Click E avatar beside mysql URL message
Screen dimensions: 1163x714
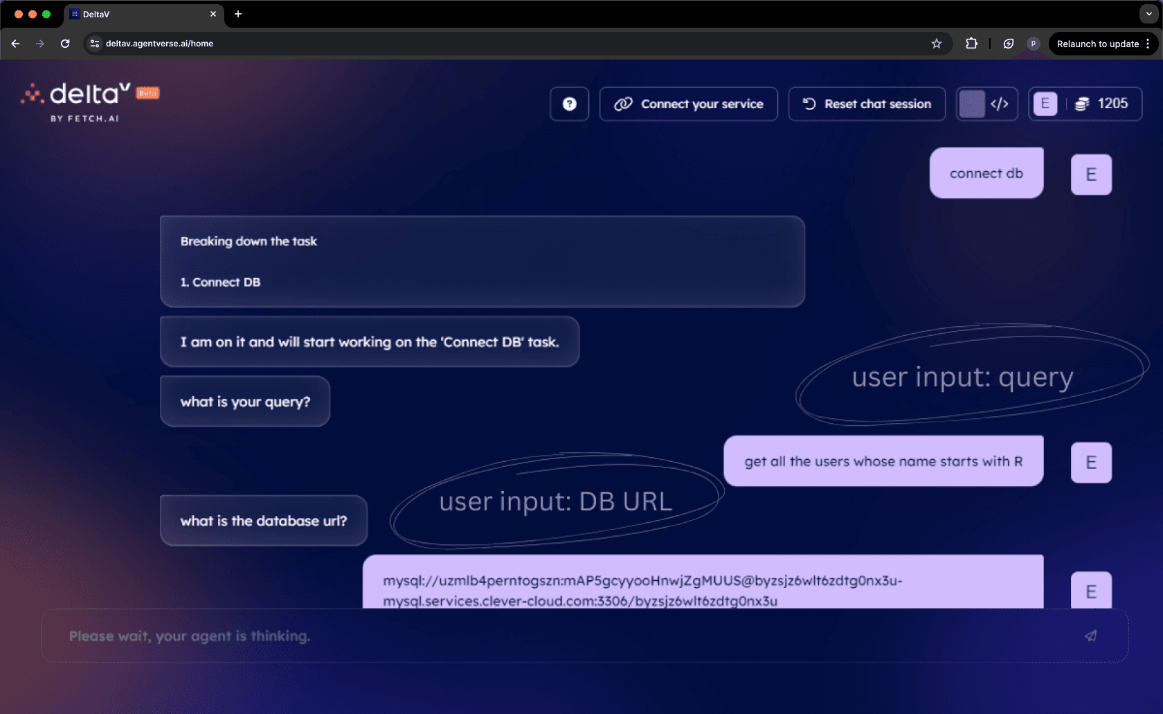pos(1091,591)
